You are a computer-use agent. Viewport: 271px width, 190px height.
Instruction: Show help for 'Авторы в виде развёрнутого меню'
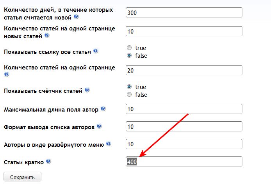109,144
